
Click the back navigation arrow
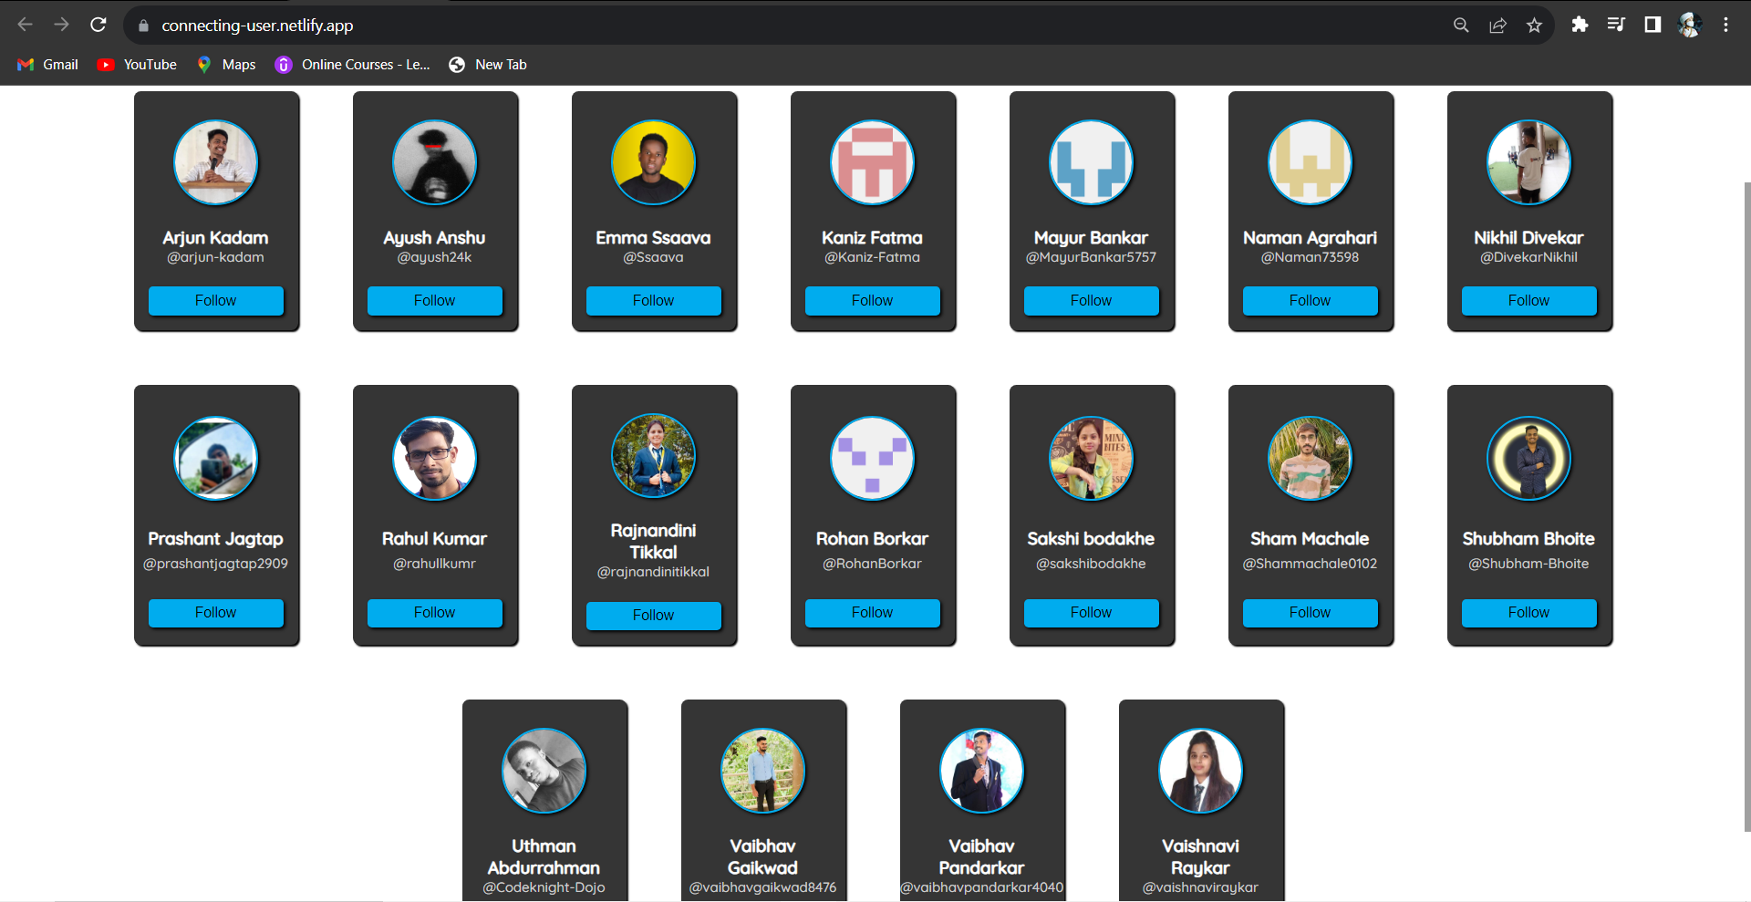(x=25, y=25)
